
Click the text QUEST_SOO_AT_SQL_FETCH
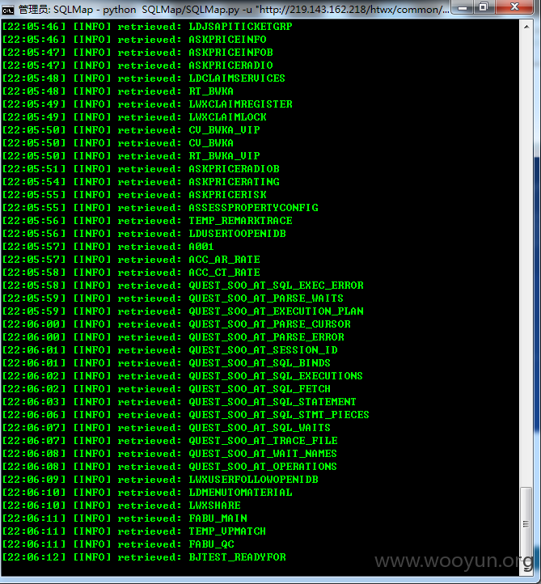(260, 389)
